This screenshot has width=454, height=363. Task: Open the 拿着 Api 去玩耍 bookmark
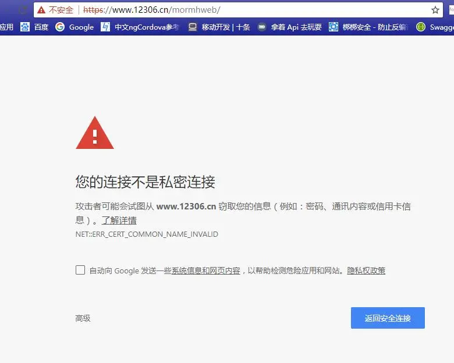[x=289, y=27]
